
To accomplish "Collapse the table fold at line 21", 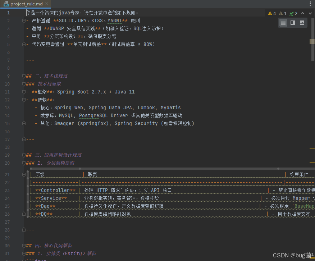I will 24,175.
